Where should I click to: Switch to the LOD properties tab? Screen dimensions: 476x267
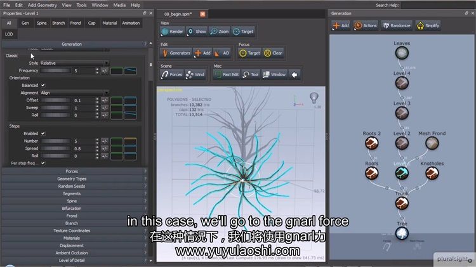click(x=9, y=34)
